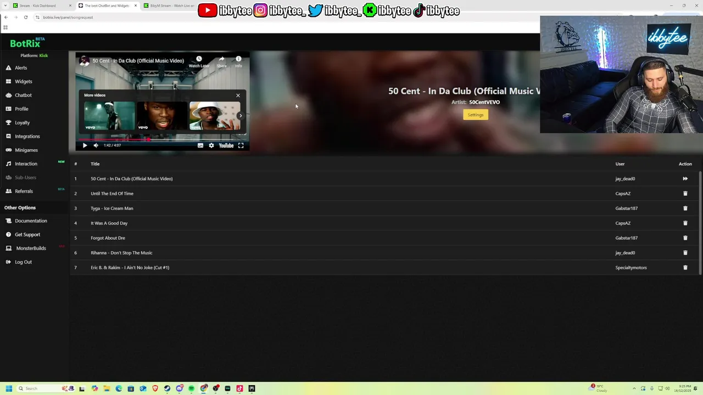Screen dimensions: 703x395
Task: Toggle subtitles in the YouTube player
Action: coord(200,145)
